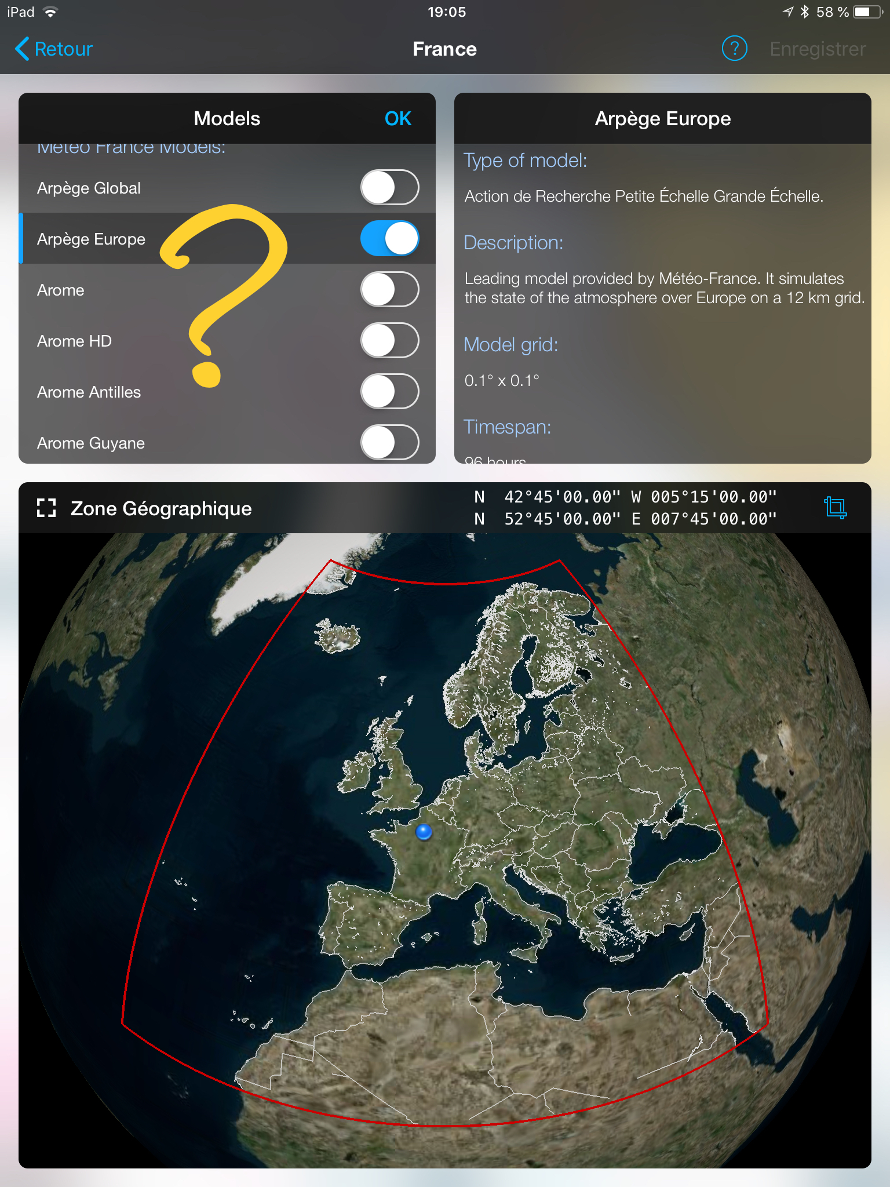The width and height of the screenshot is (890, 1187).
Task: Select the Arome row label
Action: click(60, 290)
